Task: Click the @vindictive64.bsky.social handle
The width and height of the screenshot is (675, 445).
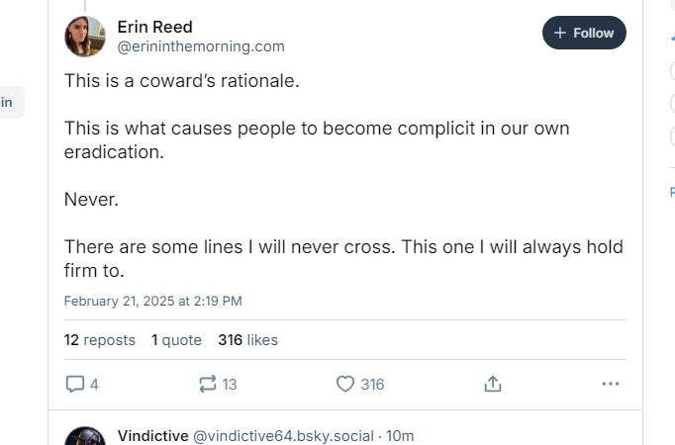Action: click(284, 436)
